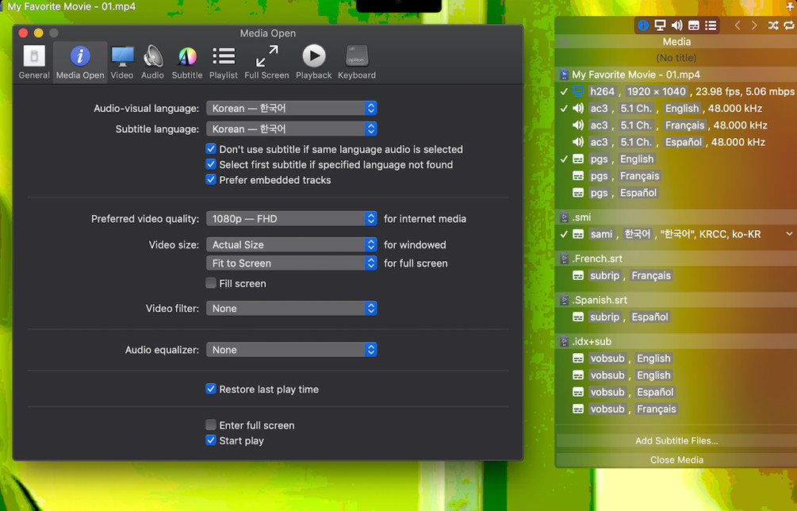
Task: Open the Video preferences pane
Action: click(x=122, y=62)
